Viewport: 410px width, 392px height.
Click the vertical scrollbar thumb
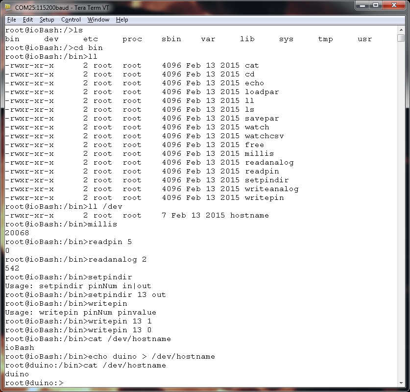point(401,38)
